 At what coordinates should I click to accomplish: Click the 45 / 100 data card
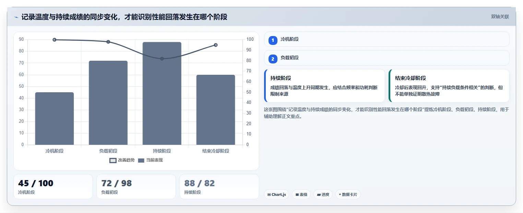53,187
